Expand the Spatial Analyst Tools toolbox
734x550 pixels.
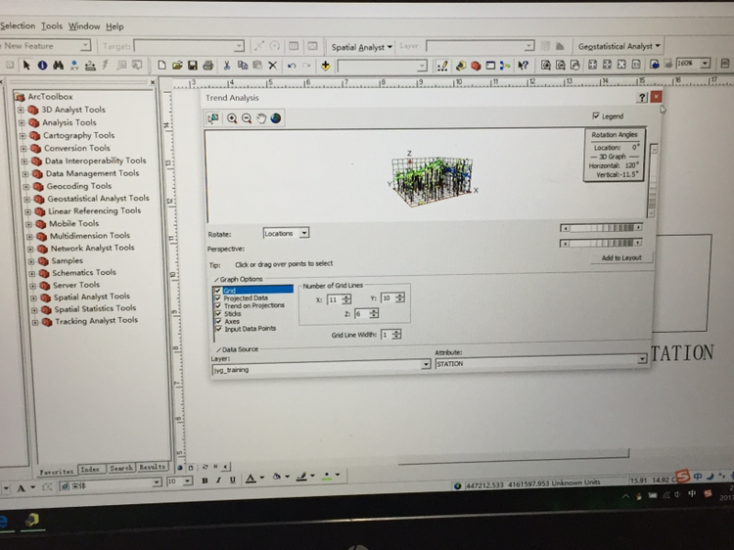click(33, 298)
